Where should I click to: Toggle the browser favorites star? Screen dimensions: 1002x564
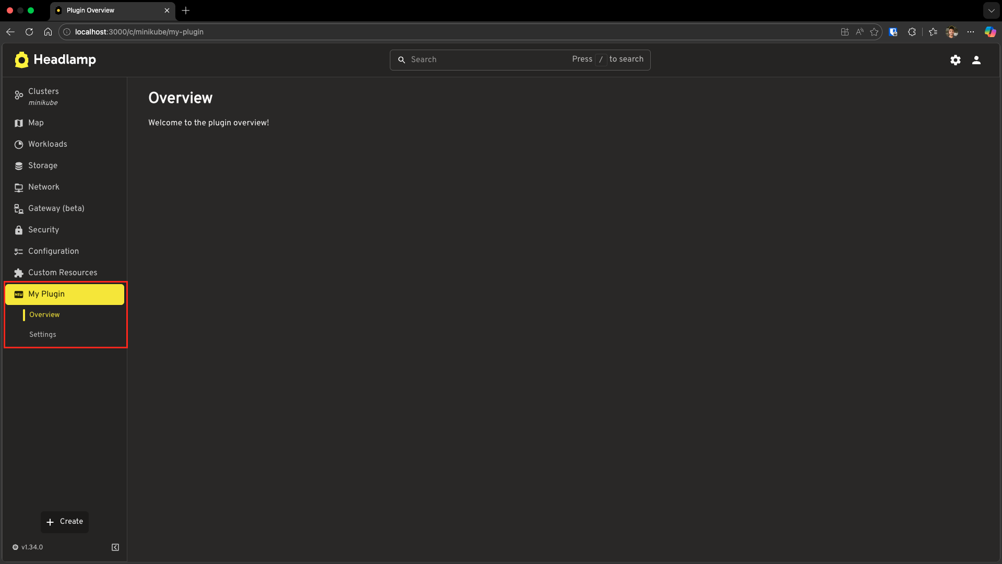875,32
